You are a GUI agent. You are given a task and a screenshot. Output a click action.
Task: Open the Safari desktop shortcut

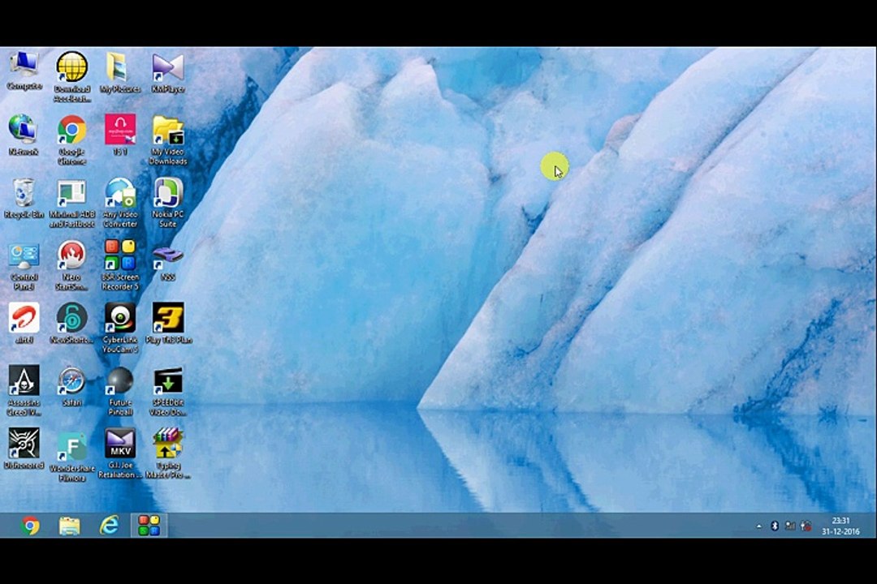tap(71, 386)
